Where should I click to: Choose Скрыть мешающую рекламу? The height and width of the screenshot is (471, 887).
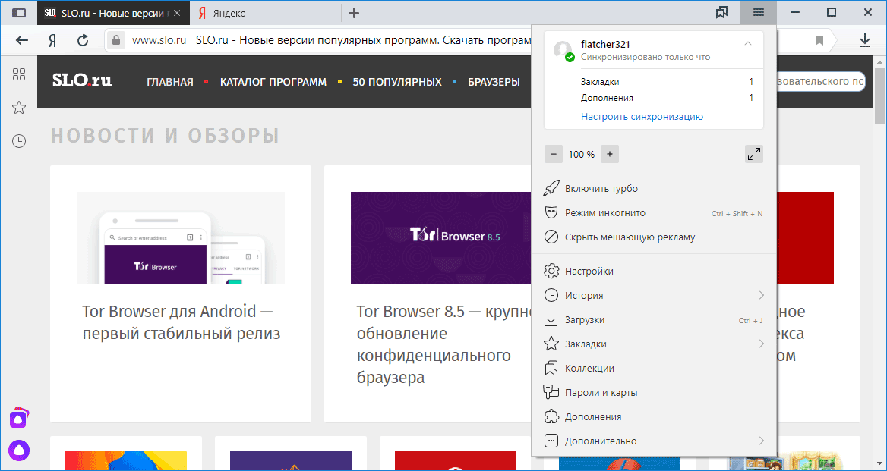pos(654,237)
